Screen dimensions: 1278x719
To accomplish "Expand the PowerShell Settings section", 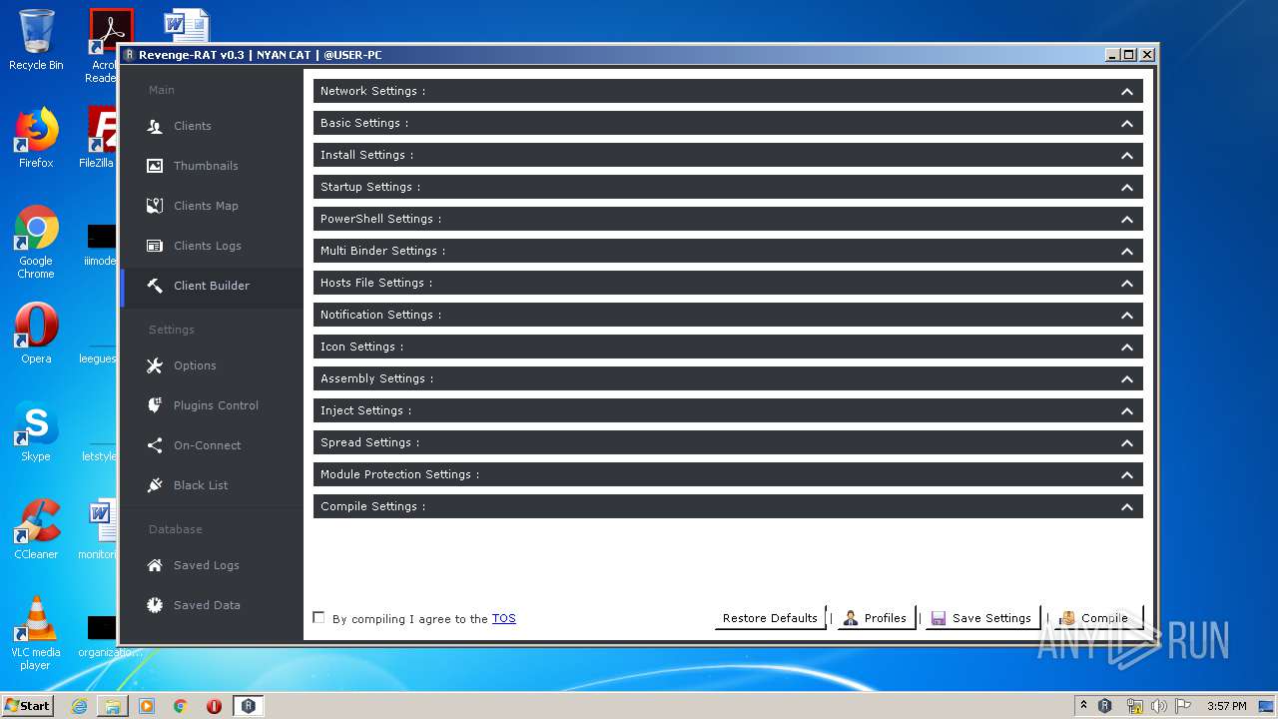I will [728, 219].
